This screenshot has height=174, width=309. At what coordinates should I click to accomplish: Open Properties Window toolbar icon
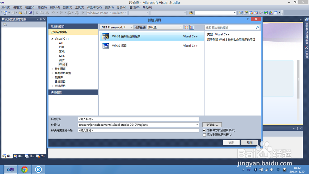(246, 13)
